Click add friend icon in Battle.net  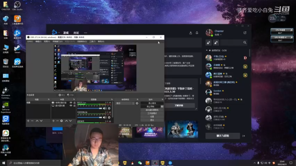click(x=209, y=42)
